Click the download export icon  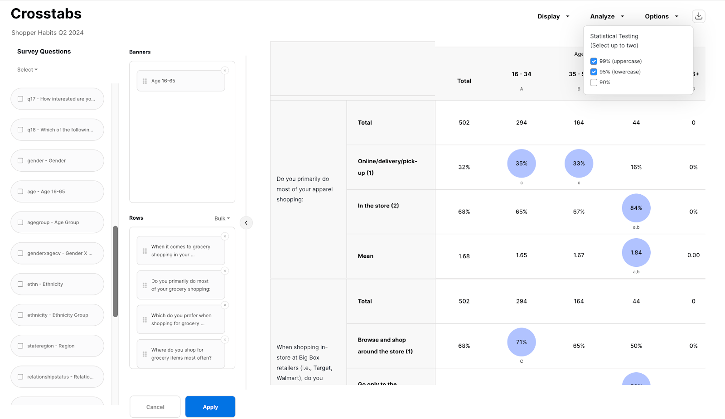tap(698, 16)
